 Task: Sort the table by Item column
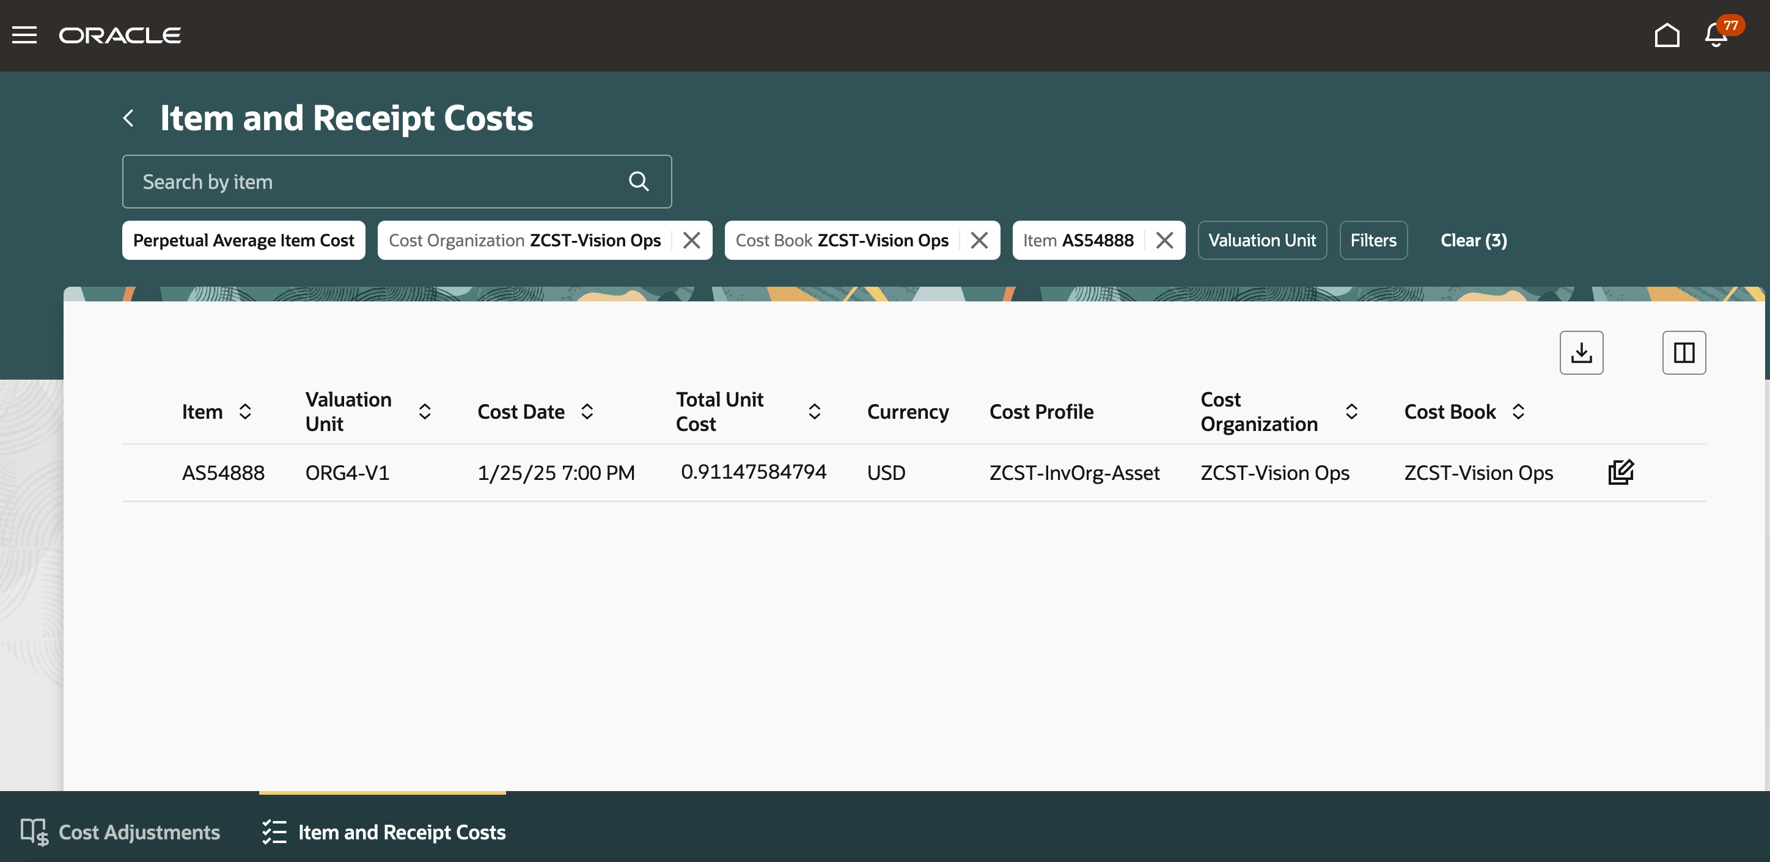(x=246, y=411)
